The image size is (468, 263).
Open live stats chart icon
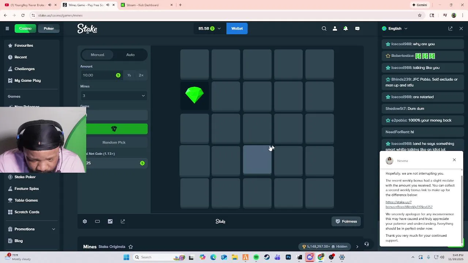coord(110,221)
